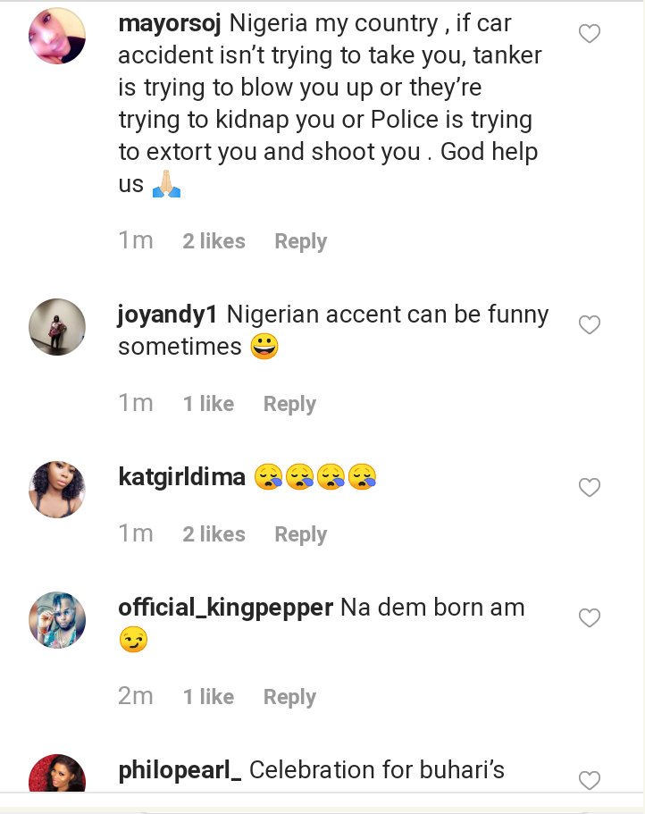Reply to official_kingpepper's comment

(x=289, y=697)
